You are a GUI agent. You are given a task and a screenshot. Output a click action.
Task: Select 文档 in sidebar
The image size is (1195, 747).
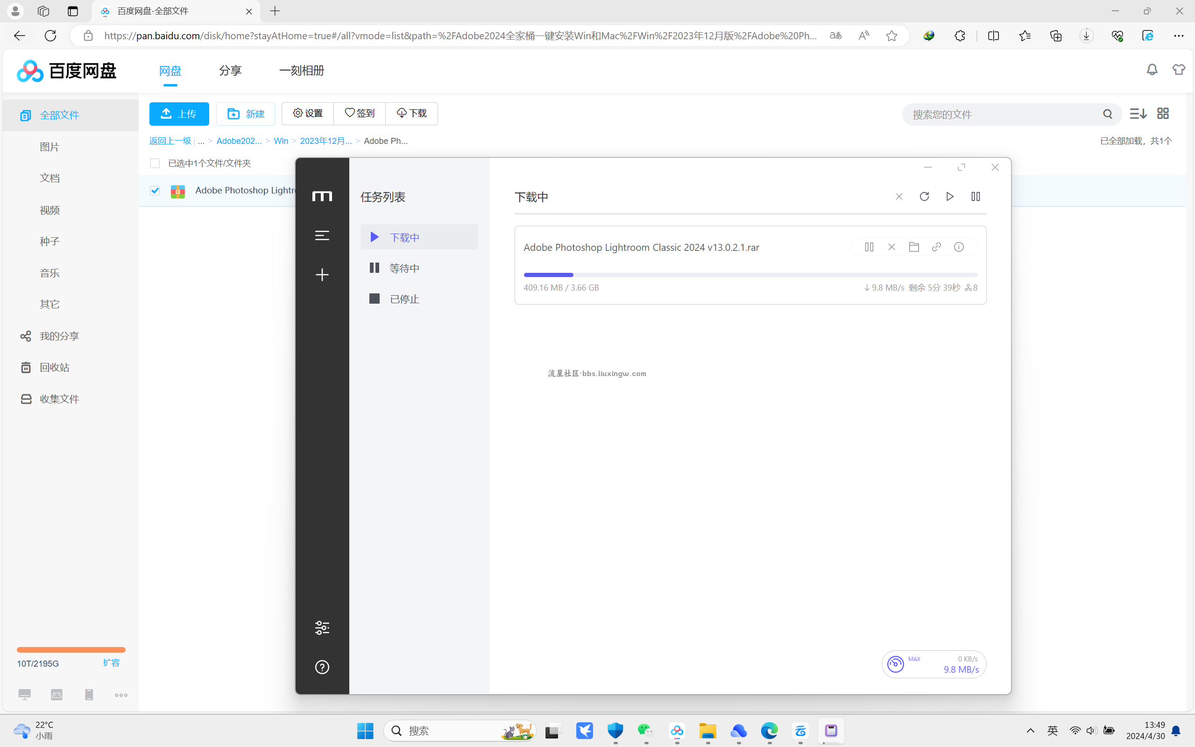click(49, 178)
